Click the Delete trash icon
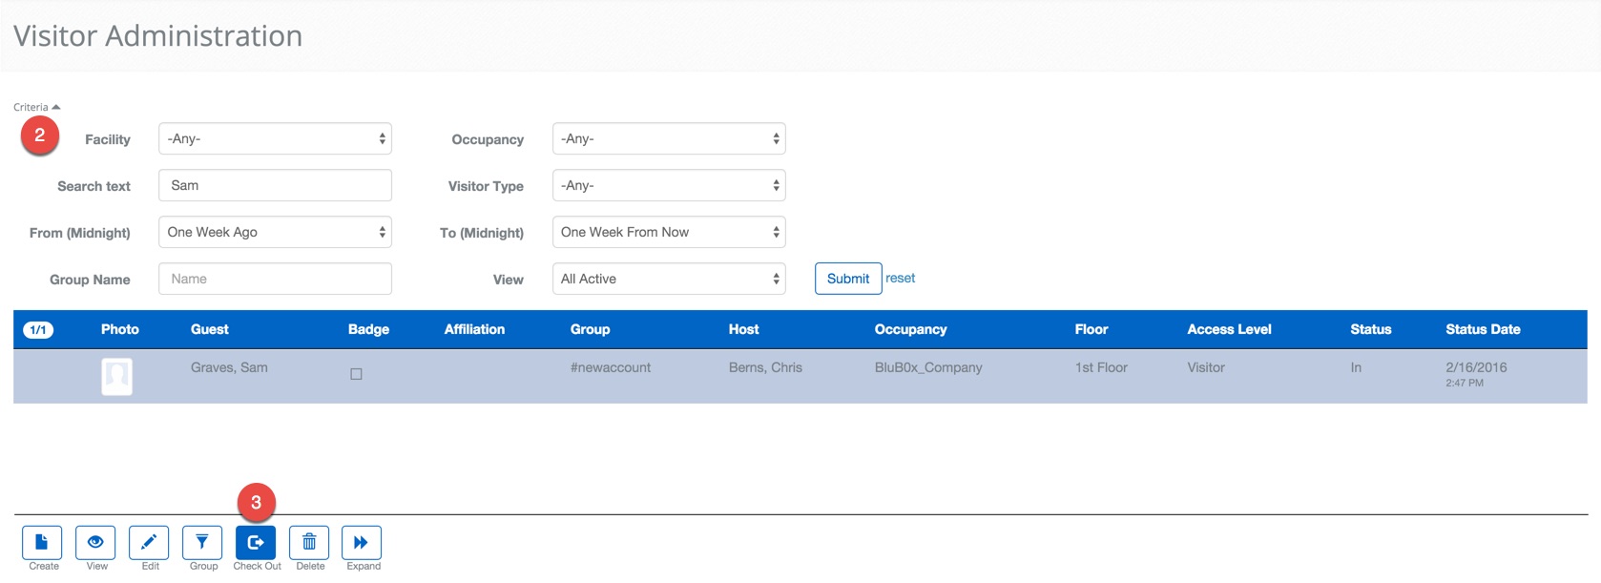This screenshot has width=1601, height=583. [x=309, y=542]
